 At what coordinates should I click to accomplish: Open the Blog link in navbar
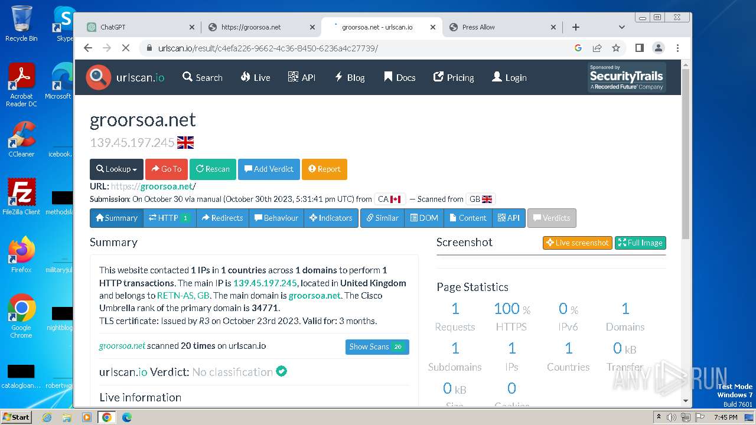tap(350, 77)
